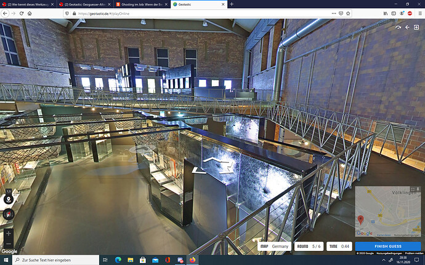The image size is (425, 265).
Task: Click the FINISH GUESS button
Action: (388, 247)
